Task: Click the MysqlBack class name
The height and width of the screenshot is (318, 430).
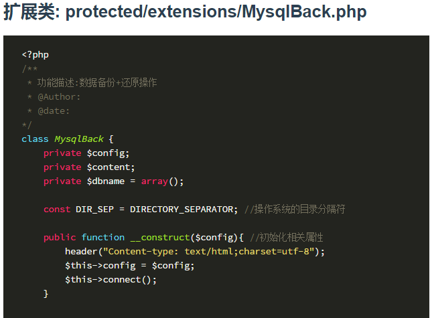Action: pos(79,139)
